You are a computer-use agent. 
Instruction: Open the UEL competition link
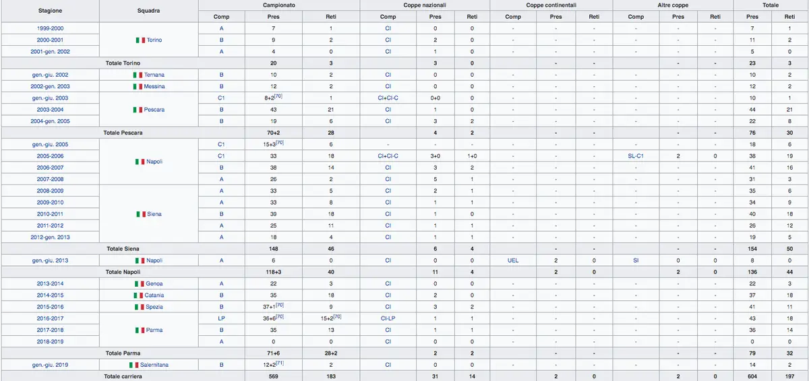pos(513,261)
